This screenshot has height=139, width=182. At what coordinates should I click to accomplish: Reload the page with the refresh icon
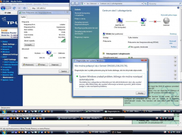coord(14,8)
